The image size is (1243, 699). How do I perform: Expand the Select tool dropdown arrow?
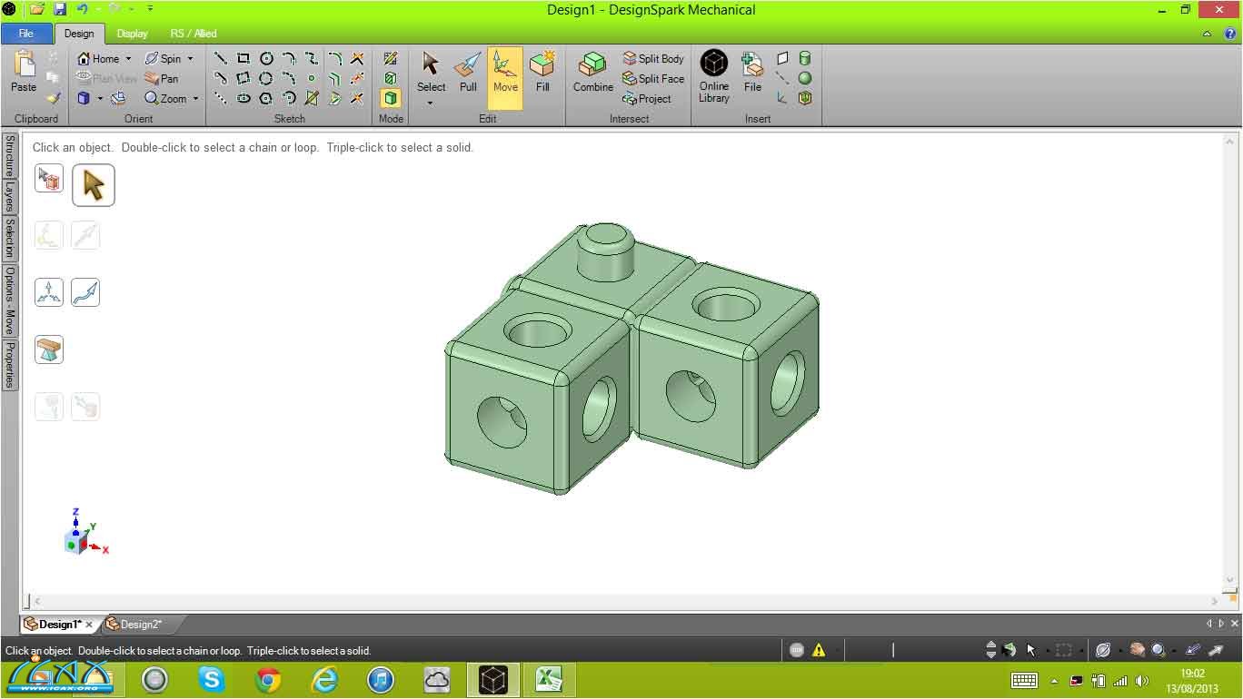point(431,103)
